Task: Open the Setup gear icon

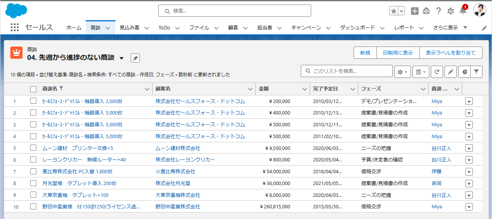Action: point(451,11)
